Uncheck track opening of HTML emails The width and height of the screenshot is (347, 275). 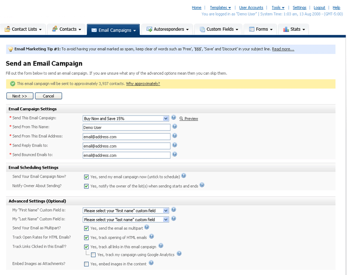[x=86, y=238]
